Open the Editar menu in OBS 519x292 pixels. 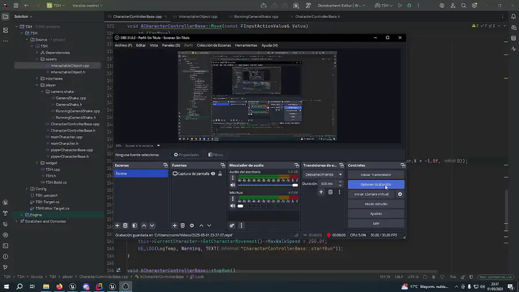tap(141, 46)
